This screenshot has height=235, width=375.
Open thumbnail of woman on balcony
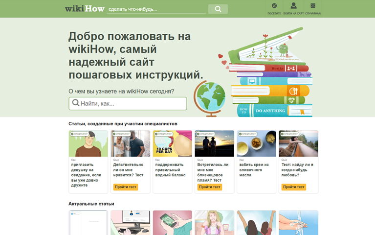point(298,143)
